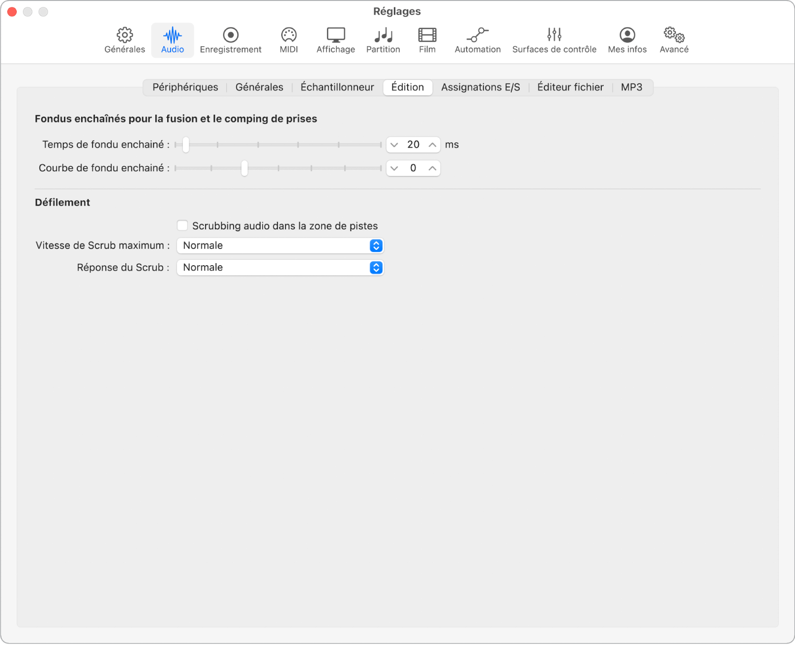Enable Scrubbing audio dans la zone de pistes
Screen dimensions: 795x645
(182, 226)
